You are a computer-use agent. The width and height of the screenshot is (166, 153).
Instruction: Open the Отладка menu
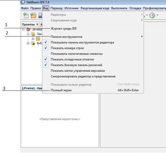[135, 8]
